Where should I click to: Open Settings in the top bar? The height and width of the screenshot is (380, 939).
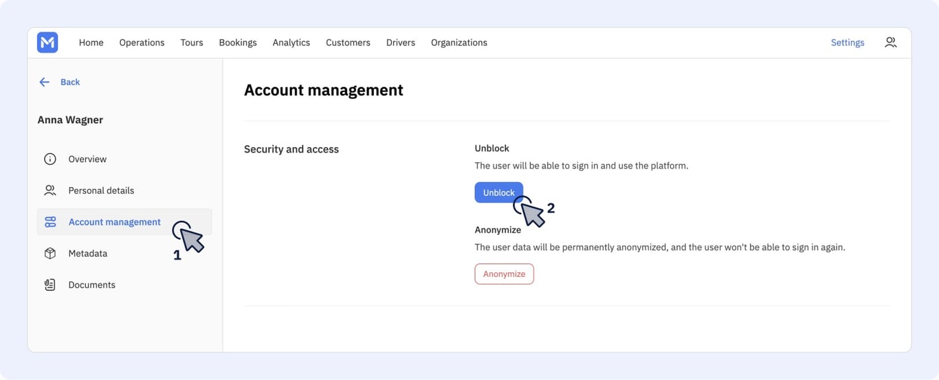(848, 43)
